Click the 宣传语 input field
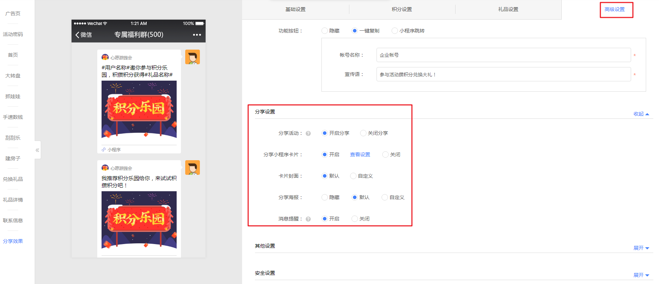Viewport: 659px width, 284px height. point(503,74)
